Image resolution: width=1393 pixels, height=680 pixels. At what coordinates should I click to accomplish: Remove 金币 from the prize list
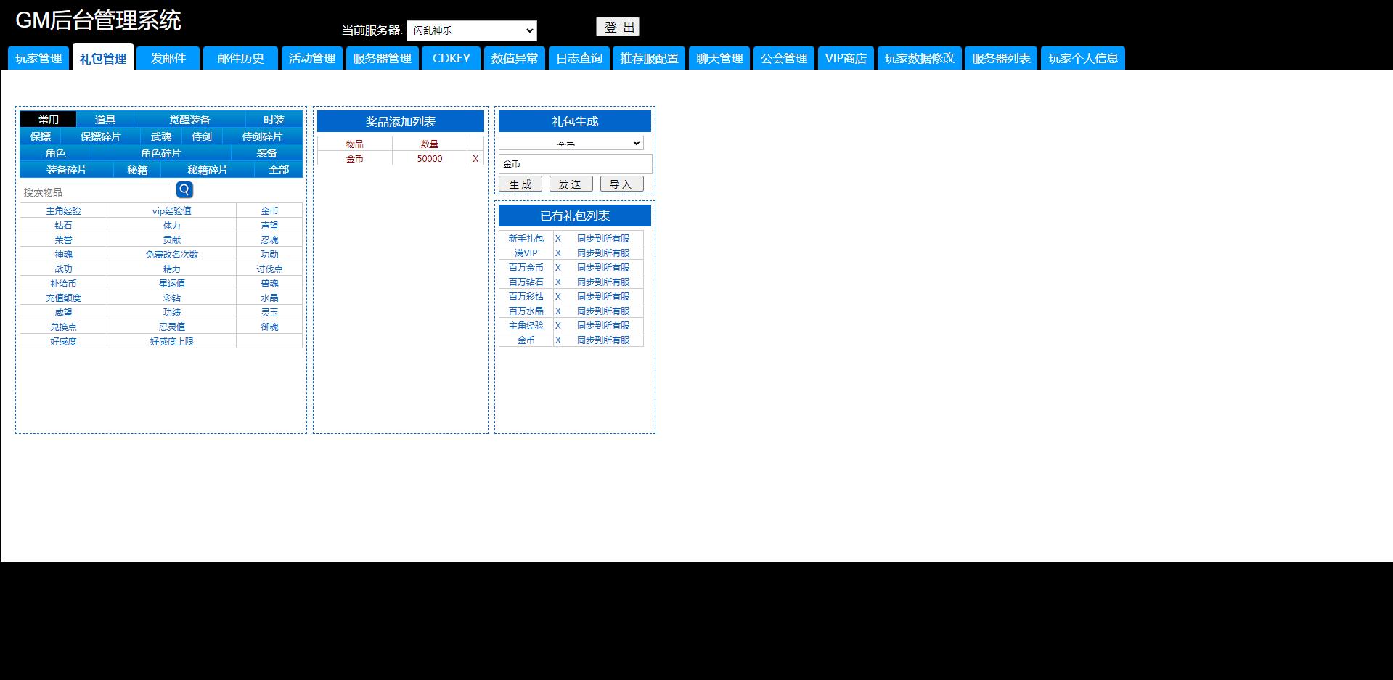(x=475, y=159)
